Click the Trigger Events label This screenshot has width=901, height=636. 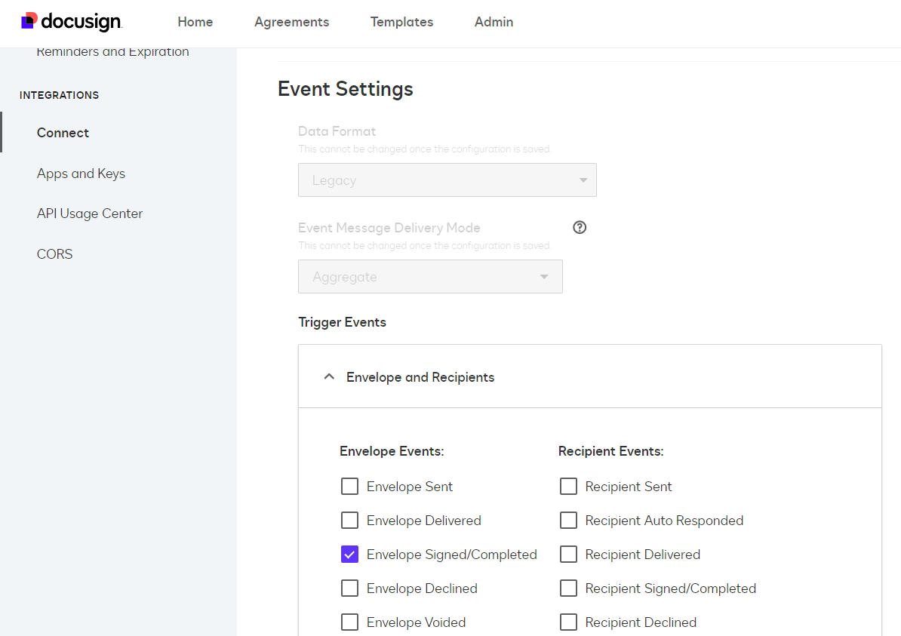[x=342, y=322]
